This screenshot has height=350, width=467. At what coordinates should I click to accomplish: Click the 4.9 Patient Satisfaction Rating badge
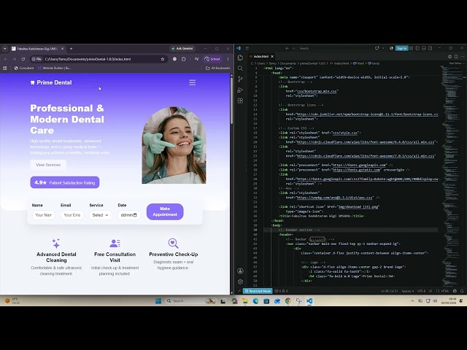click(65, 182)
